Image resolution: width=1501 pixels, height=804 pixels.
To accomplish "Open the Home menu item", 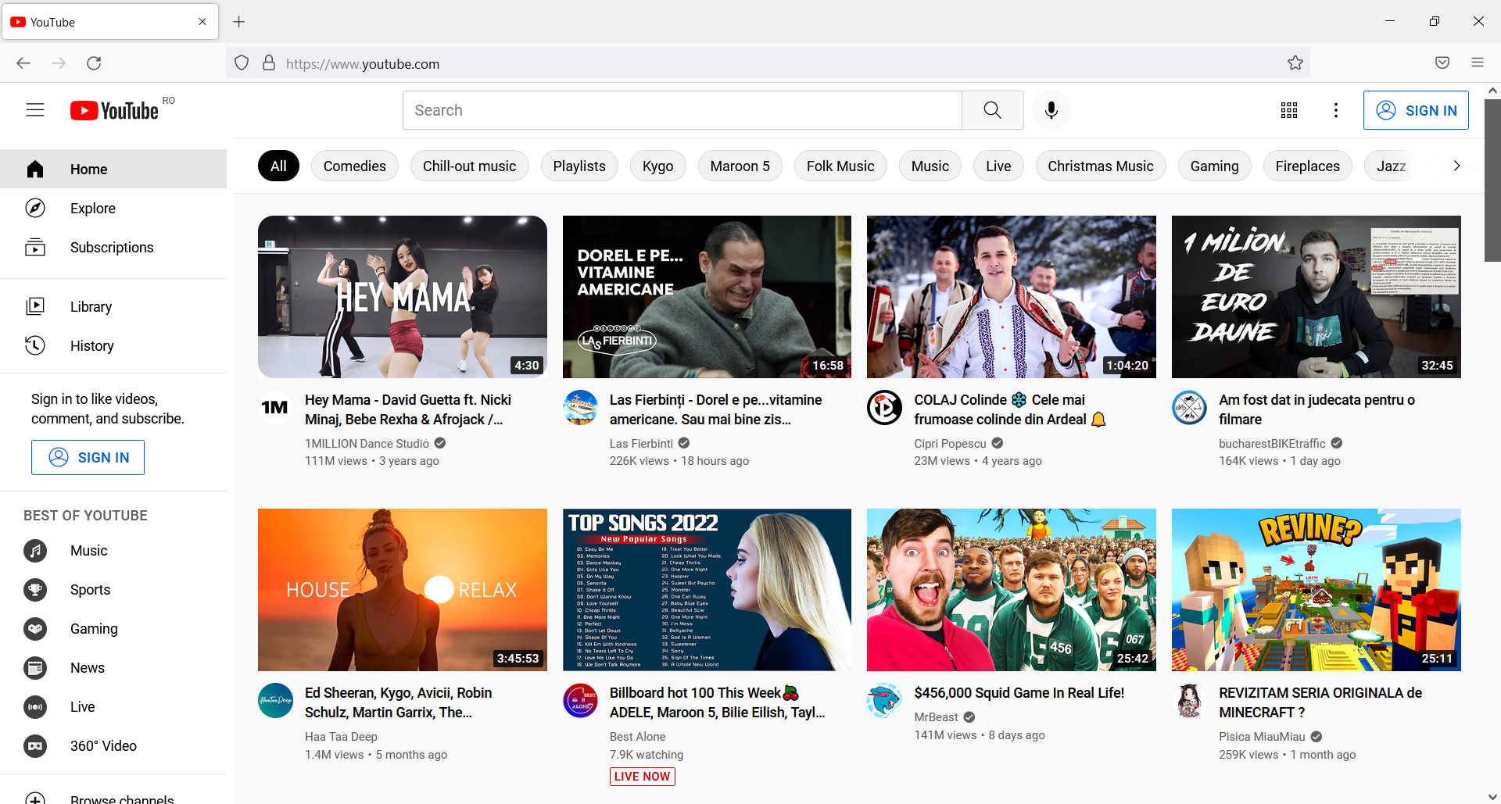I will 88,169.
